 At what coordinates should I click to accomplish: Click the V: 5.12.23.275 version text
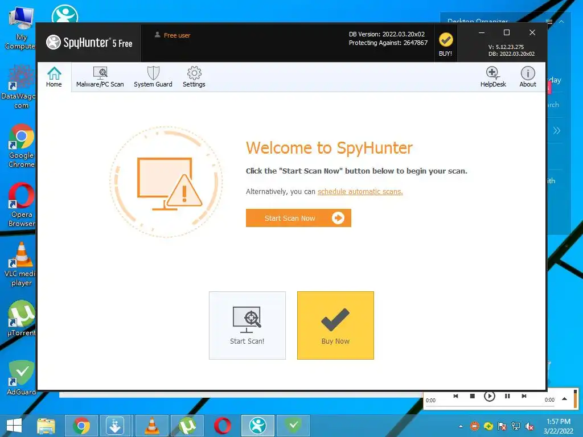[506, 47]
